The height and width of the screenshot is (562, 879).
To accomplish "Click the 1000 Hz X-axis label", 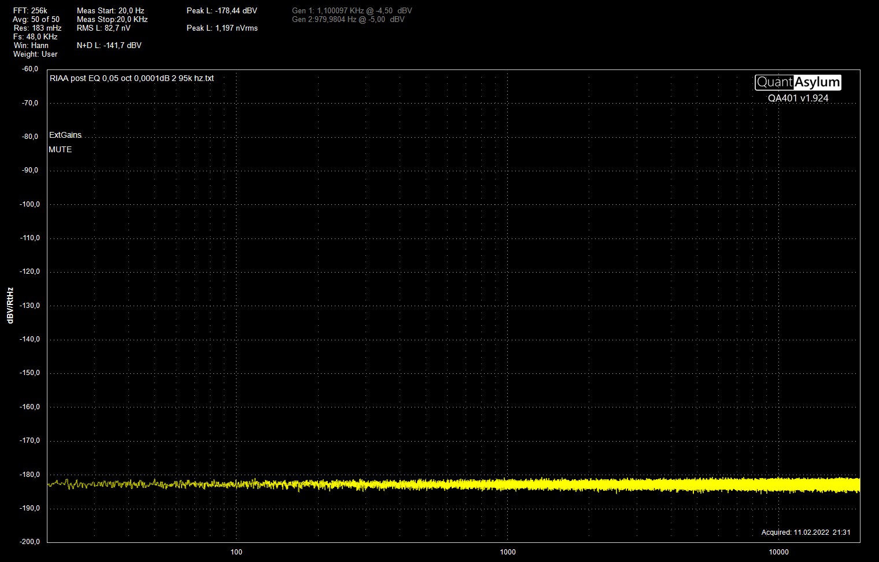I will tap(508, 552).
